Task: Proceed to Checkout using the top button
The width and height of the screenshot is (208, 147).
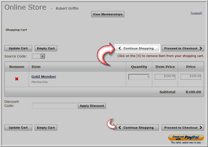Action: 183,48
